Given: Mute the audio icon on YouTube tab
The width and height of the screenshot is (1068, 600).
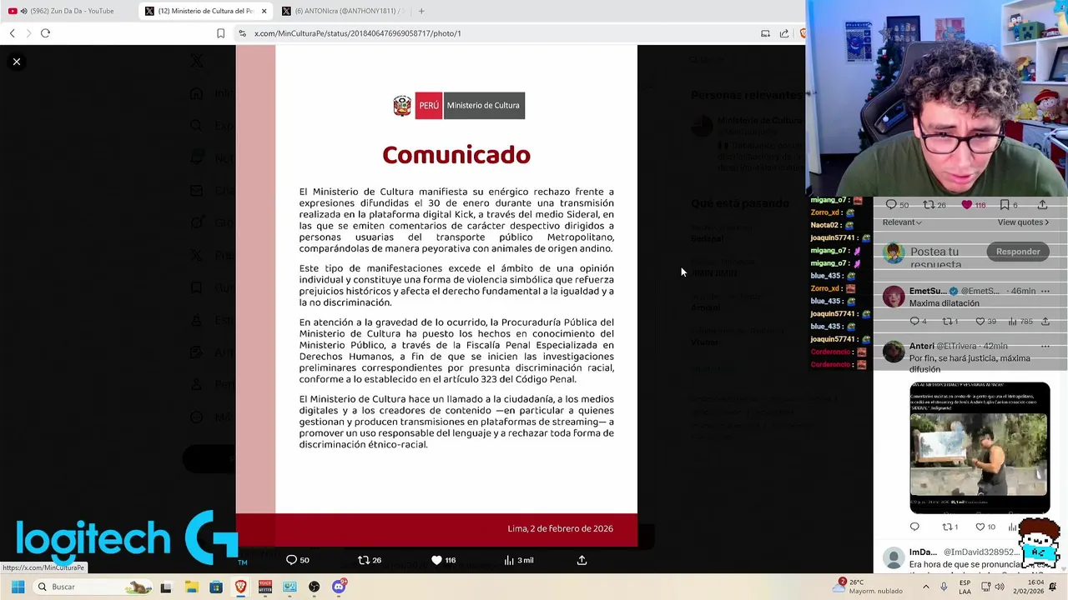Looking at the screenshot, I should (x=23, y=11).
